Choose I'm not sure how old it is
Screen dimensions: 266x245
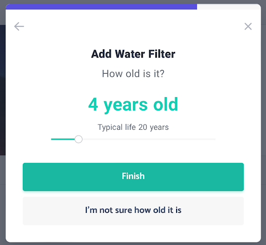coord(133,211)
